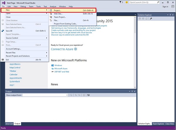This screenshot has height=130, width=176.
Task: Click the yellow feedback smiley icon
Action: [127, 2]
